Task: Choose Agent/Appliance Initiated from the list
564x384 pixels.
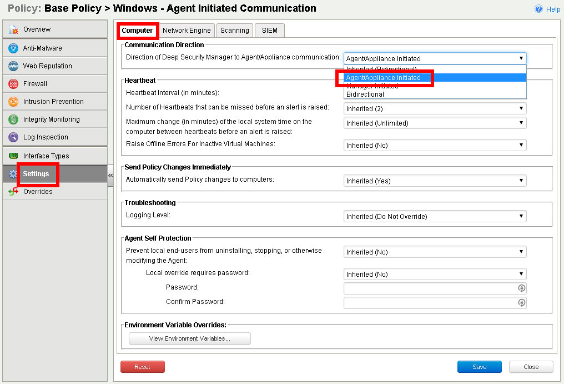Action: [435, 77]
